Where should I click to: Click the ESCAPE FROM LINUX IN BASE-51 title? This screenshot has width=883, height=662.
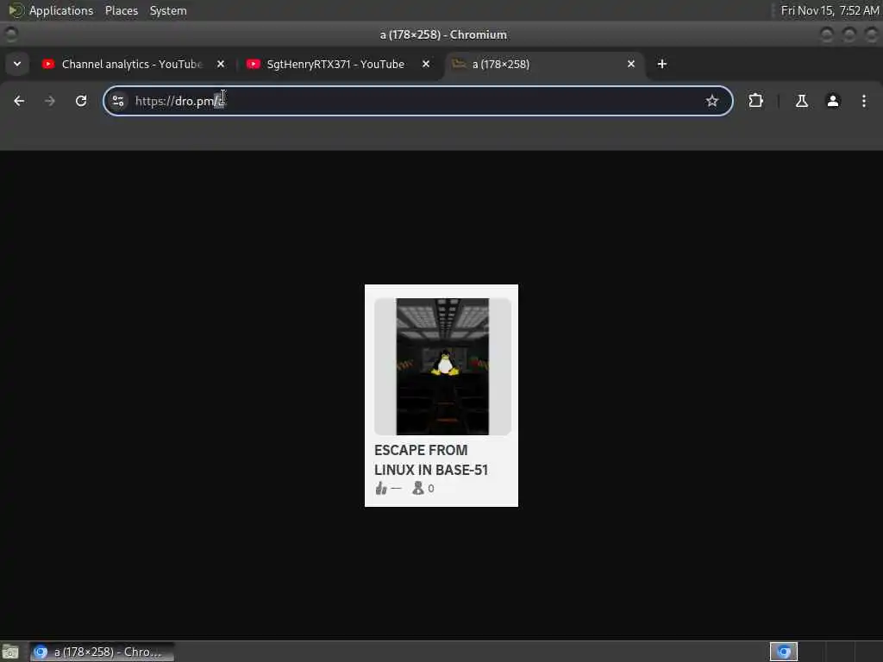pos(431,460)
